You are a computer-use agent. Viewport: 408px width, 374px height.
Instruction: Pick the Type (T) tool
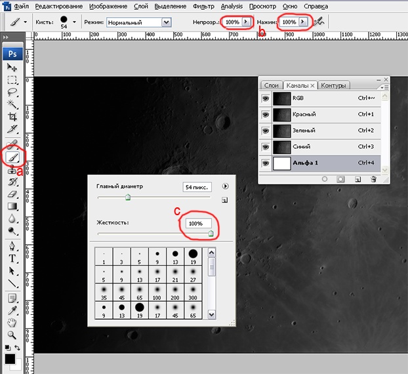12,258
